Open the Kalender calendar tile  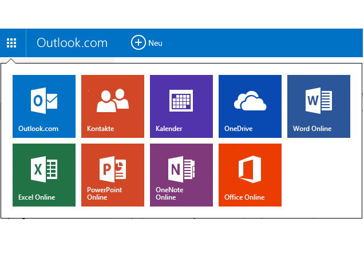coord(181,106)
